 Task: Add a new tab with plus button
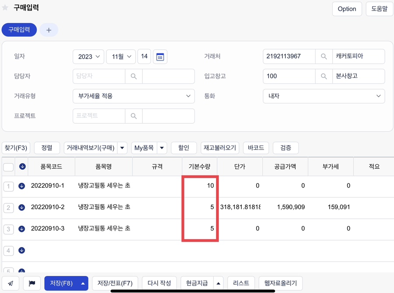pyautogui.click(x=49, y=30)
